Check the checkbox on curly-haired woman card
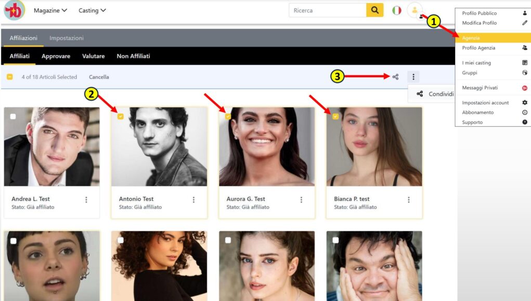Viewport: 531px width, 301px height. pyautogui.click(x=121, y=240)
